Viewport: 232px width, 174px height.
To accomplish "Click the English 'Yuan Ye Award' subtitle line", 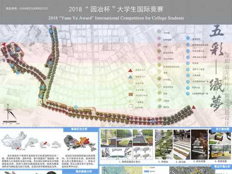I will pos(116,18).
